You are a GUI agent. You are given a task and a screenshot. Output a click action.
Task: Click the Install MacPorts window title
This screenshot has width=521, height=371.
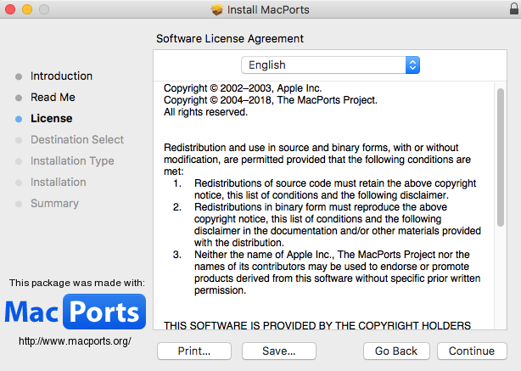point(268,9)
